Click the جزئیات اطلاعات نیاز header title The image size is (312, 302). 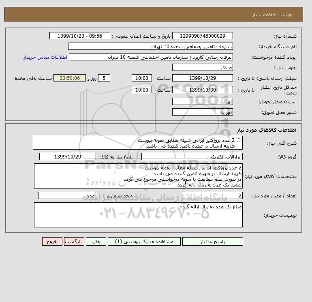pos(272,15)
